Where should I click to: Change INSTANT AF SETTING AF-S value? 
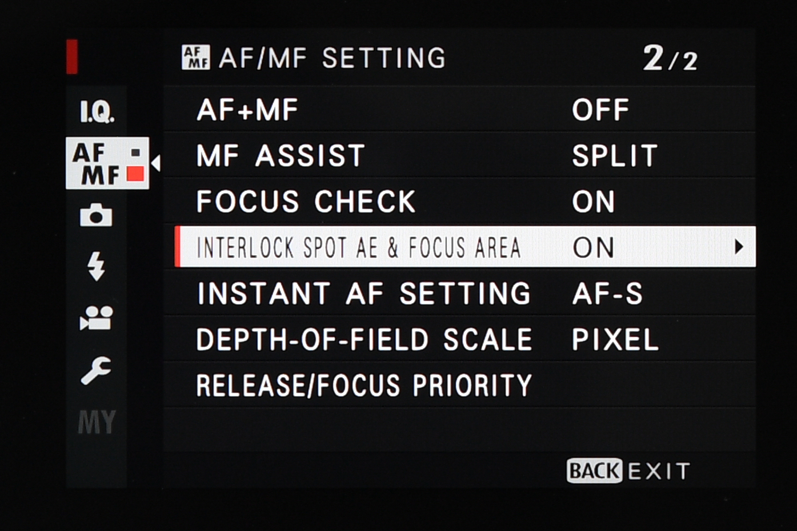pyautogui.click(x=607, y=294)
